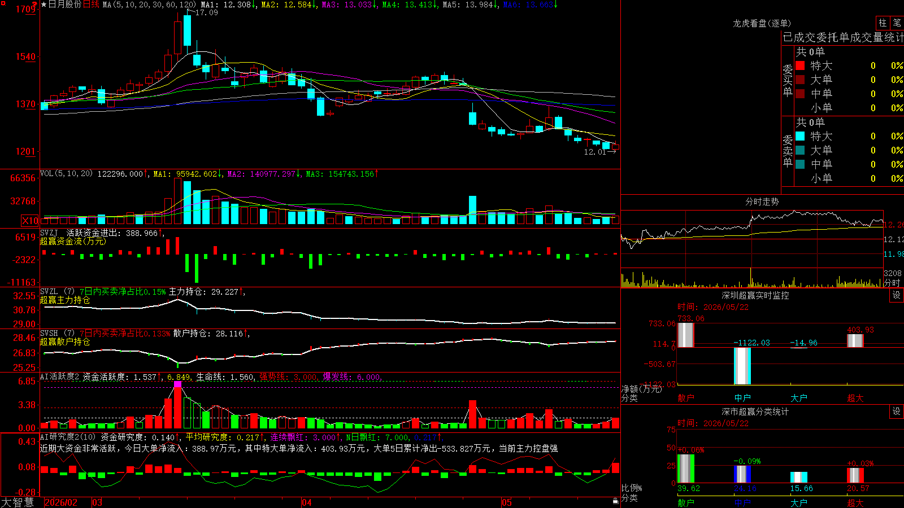Click the 分时走势 panel title

coord(762,202)
